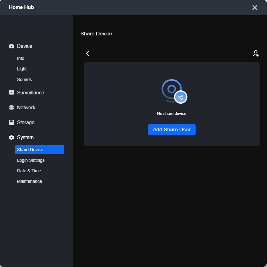Click the add user icon at top right
The width and height of the screenshot is (267, 267).
tap(256, 53)
